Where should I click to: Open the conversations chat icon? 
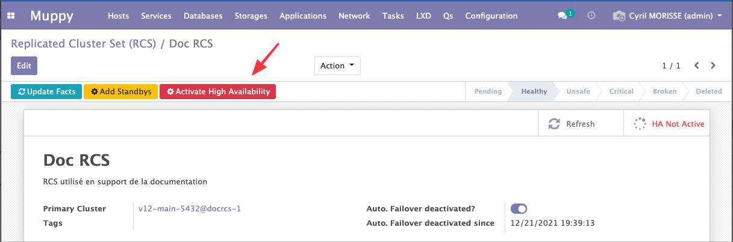(x=563, y=16)
